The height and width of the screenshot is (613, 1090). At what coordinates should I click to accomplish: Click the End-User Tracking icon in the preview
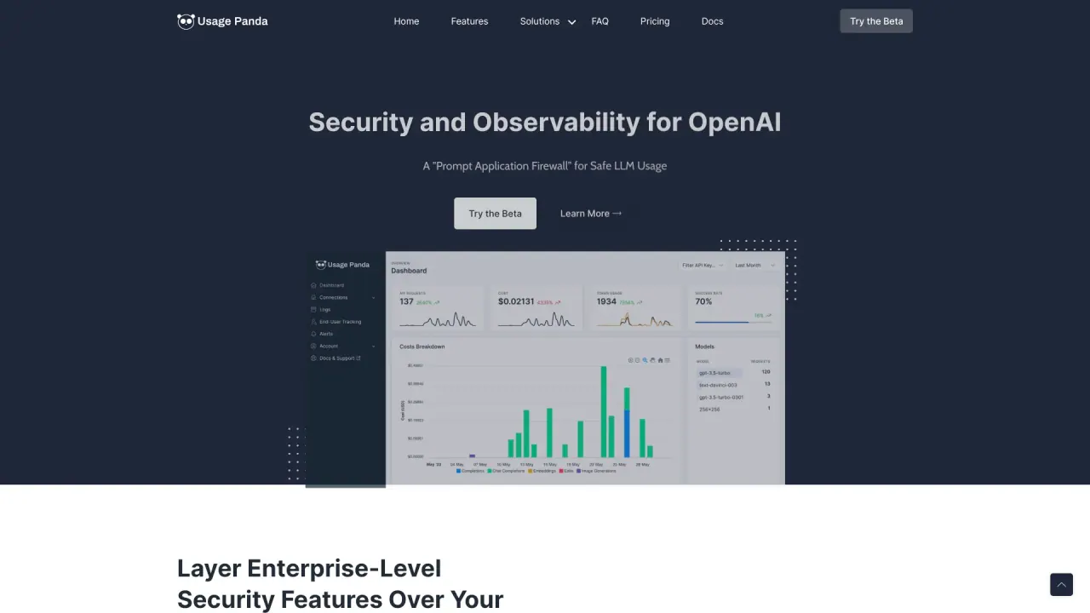313,322
